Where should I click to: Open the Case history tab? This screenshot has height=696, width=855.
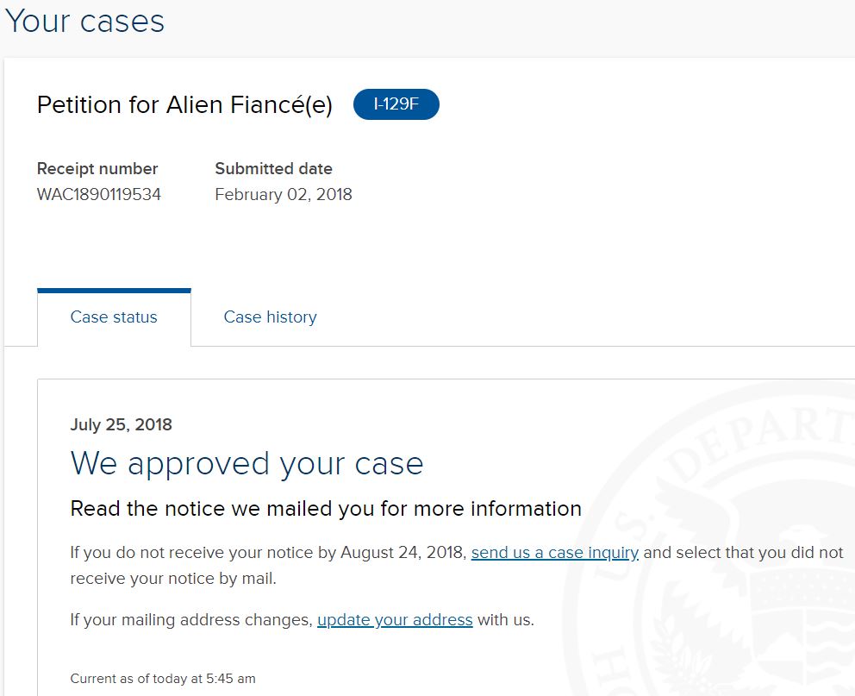(x=270, y=317)
